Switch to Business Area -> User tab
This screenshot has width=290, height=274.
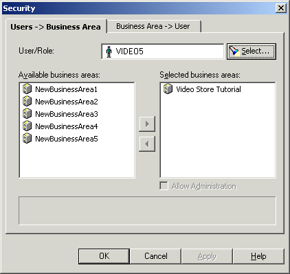click(154, 26)
